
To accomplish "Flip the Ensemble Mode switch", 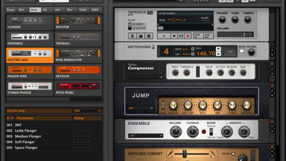I will pyautogui.click(x=211, y=131).
